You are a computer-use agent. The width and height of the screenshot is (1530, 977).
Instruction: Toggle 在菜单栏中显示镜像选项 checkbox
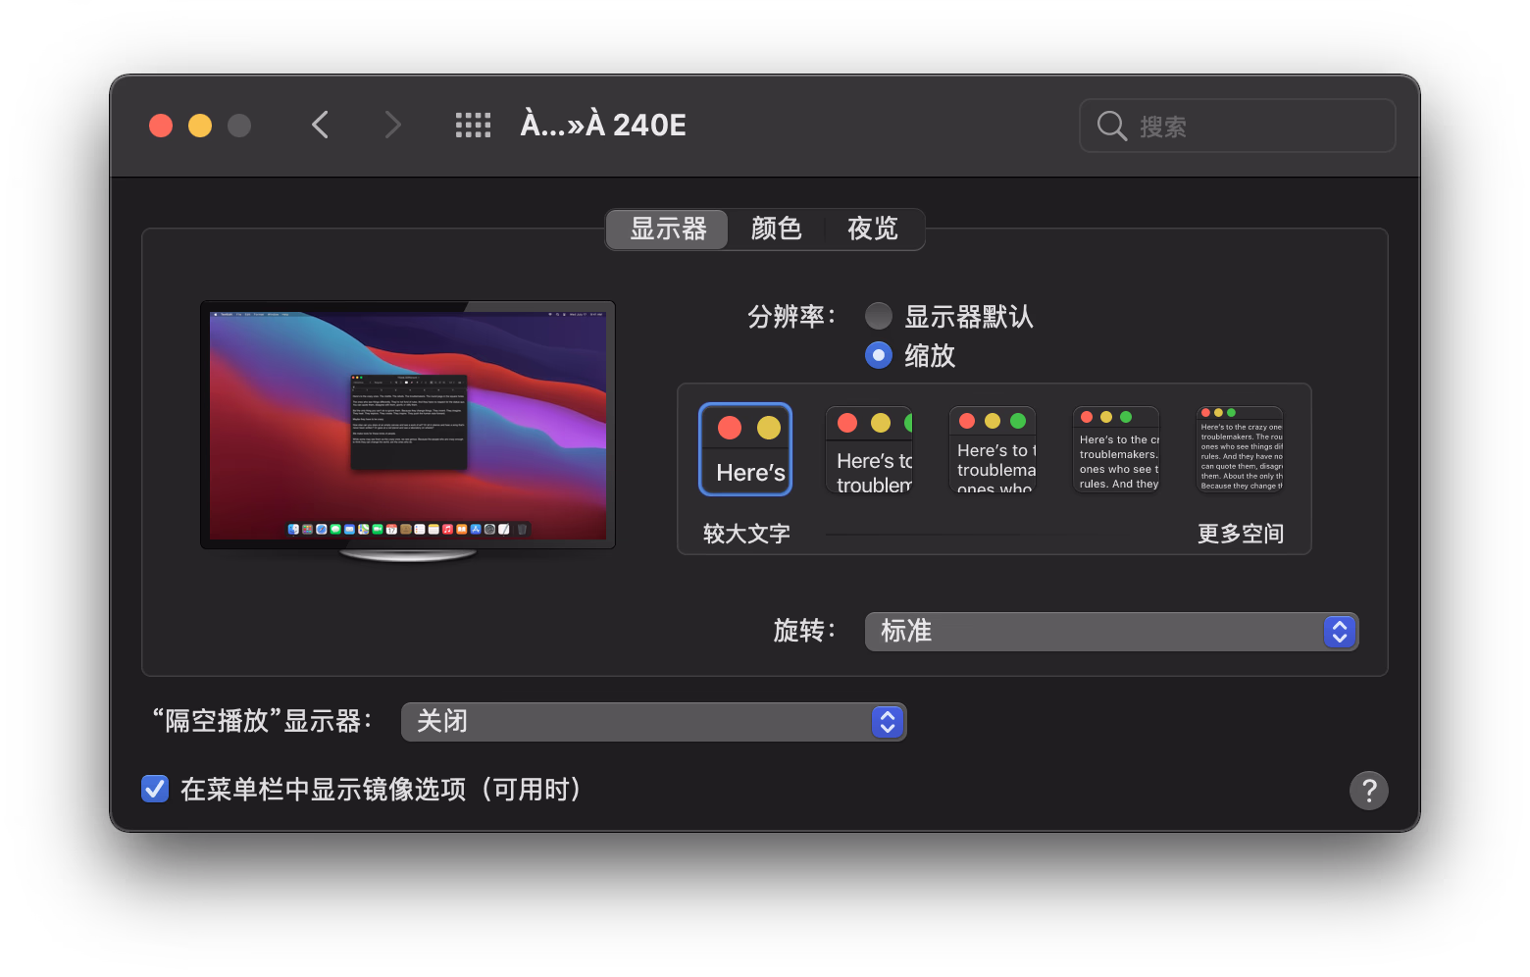[155, 789]
